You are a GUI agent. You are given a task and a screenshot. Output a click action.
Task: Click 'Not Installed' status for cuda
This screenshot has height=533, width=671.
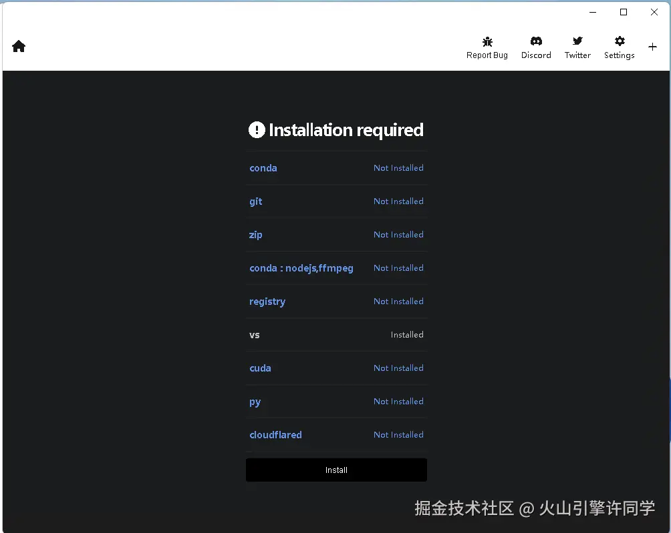pos(398,368)
